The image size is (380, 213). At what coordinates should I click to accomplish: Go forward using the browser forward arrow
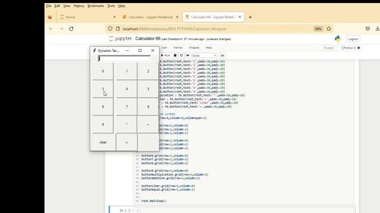(x=61, y=29)
